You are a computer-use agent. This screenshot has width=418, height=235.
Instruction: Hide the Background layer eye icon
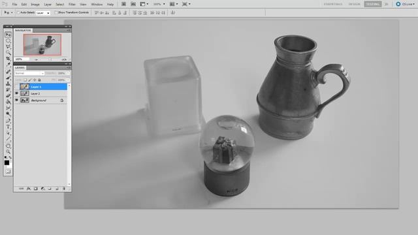(17, 100)
